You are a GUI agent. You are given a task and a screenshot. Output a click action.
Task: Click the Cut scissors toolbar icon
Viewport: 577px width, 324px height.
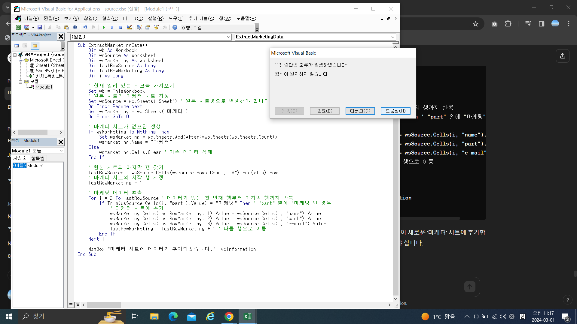[x=50, y=27]
